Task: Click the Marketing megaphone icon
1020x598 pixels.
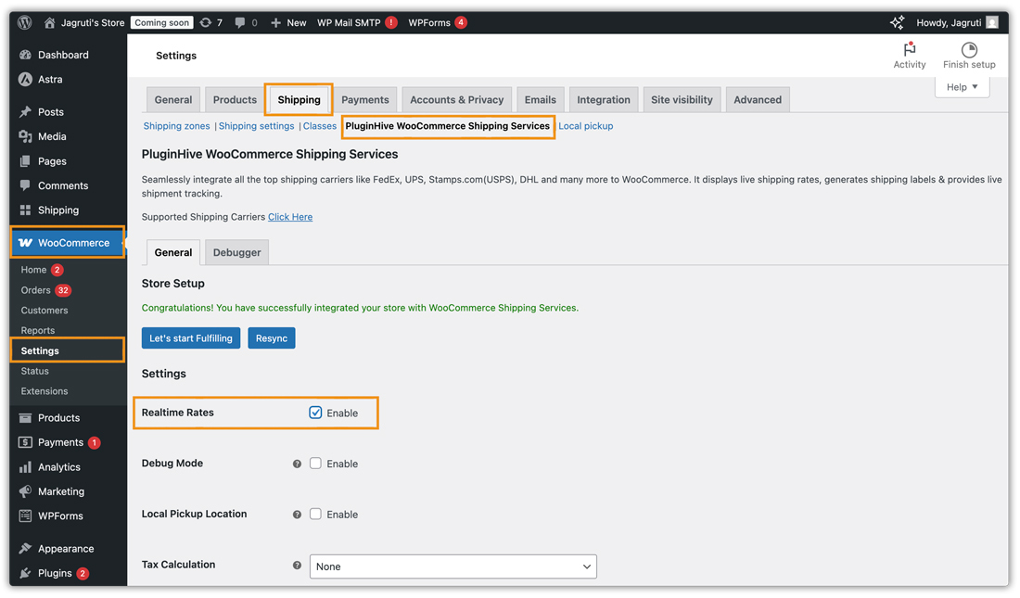Action: coord(25,491)
